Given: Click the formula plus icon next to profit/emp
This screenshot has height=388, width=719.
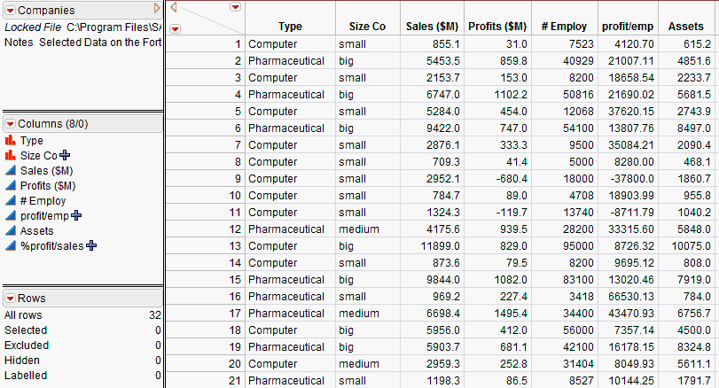Looking at the screenshot, I should (76, 215).
